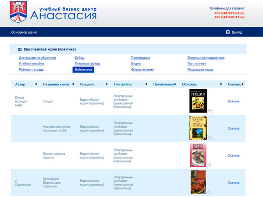Go to Результаты теста
Image resolution: width=263 pixels, height=197 pixels.
tap(200, 70)
